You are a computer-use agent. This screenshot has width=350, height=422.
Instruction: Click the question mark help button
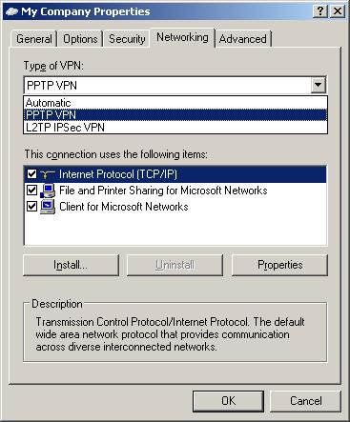pos(320,11)
